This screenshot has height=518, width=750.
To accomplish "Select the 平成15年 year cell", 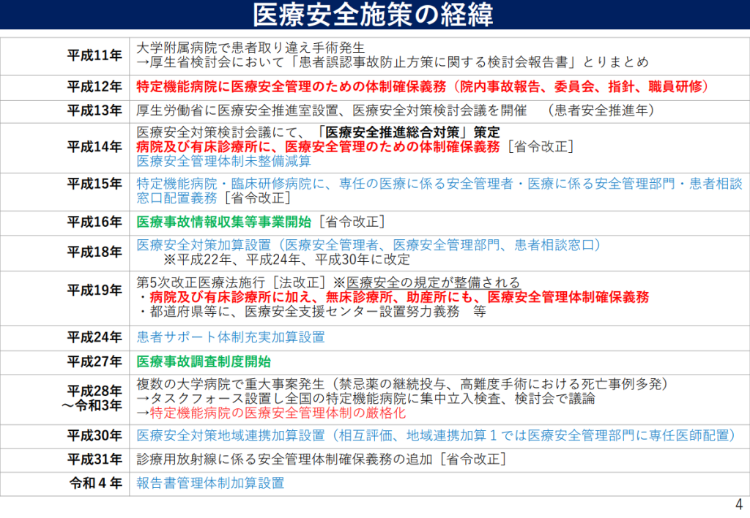I will (64, 192).
